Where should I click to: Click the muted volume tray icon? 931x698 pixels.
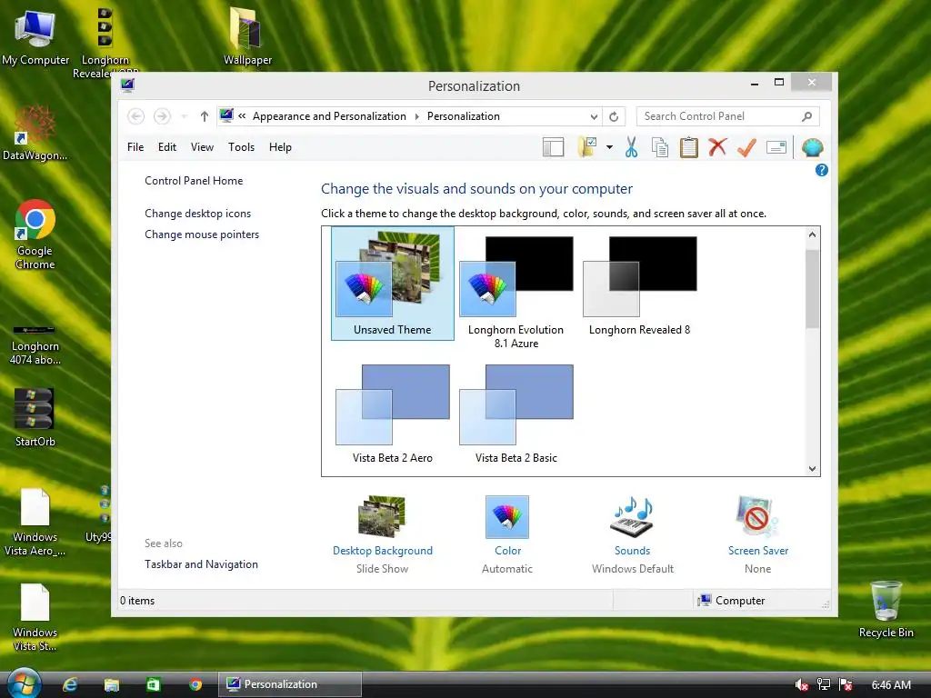coord(801,685)
